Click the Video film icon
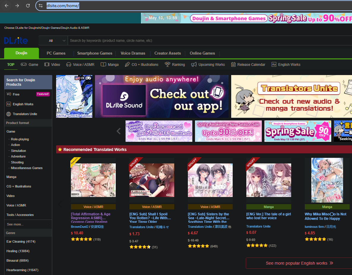The width and height of the screenshot is (352, 275). 47,65
